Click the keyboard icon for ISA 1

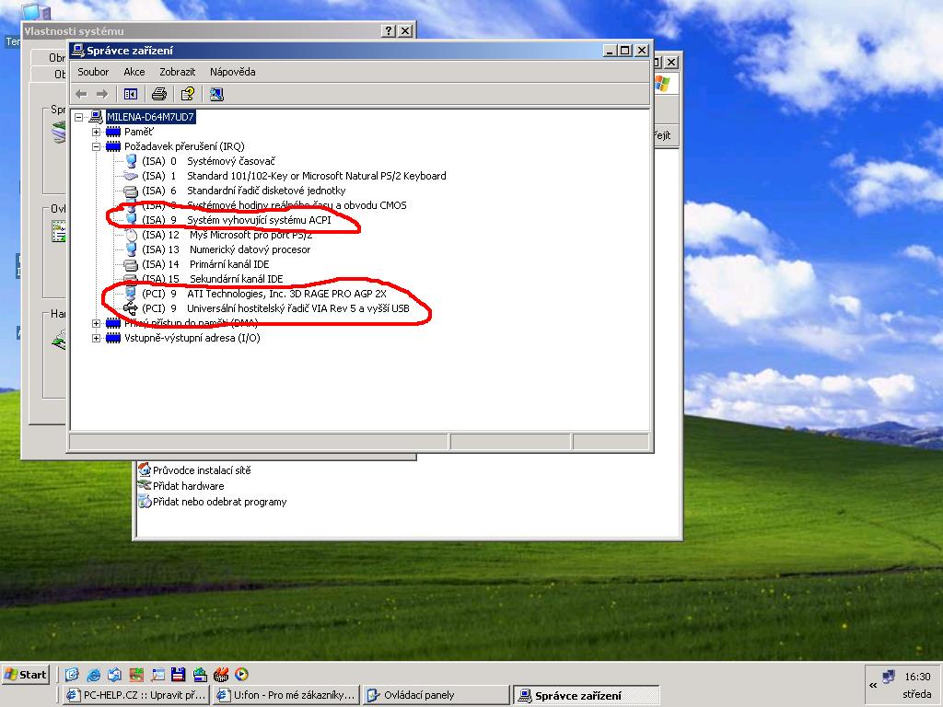click(x=131, y=176)
